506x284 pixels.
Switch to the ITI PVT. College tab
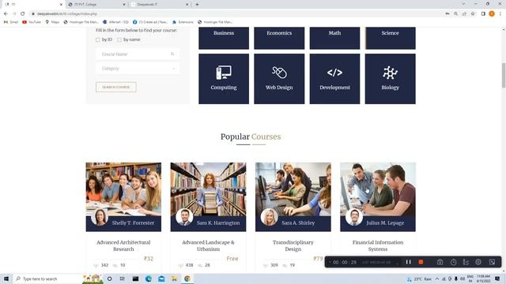[96, 5]
